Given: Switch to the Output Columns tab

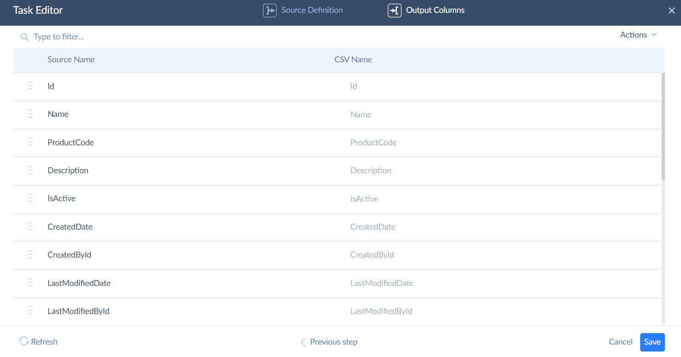Looking at the screenshot, I should point(435,10).
